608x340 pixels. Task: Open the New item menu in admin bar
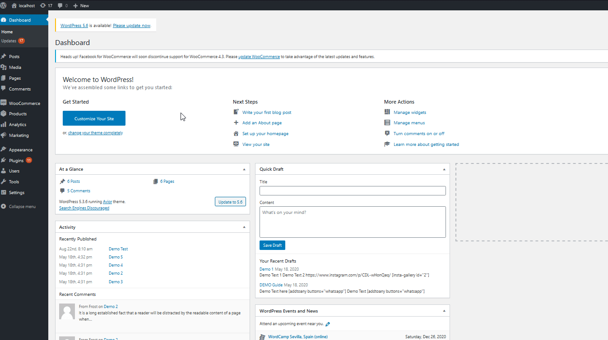click(x=81, y=5)
